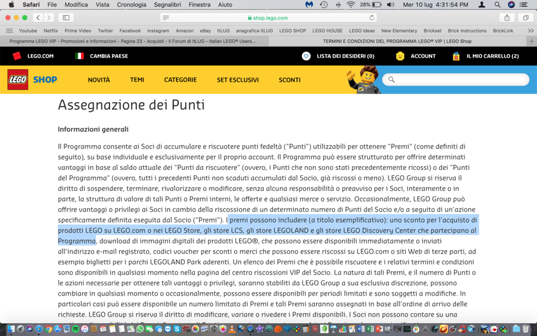Screen dimensions: 537x336
Task: Open the File menu
Action: click(x=52, y=4)
